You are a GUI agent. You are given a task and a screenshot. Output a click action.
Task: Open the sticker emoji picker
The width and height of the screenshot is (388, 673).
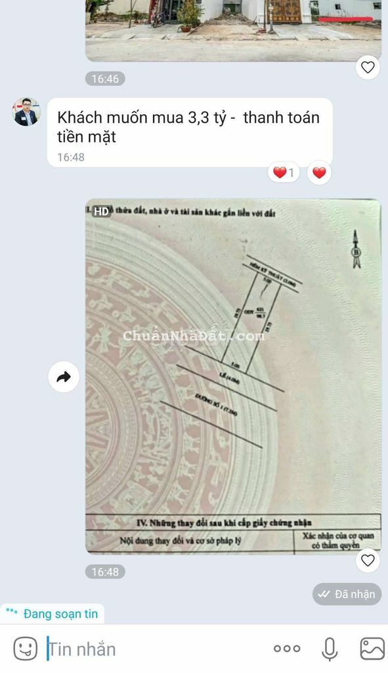[x=26, y=649]
